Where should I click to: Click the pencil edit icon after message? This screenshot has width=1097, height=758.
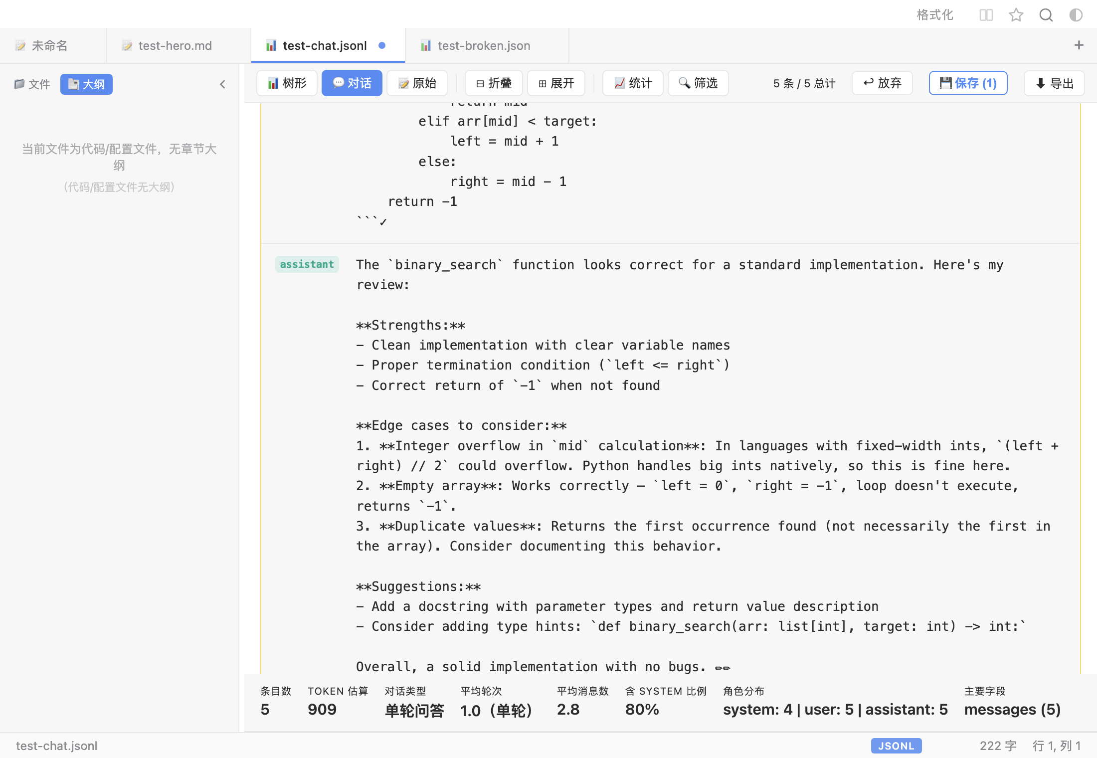tap(723, 668)
